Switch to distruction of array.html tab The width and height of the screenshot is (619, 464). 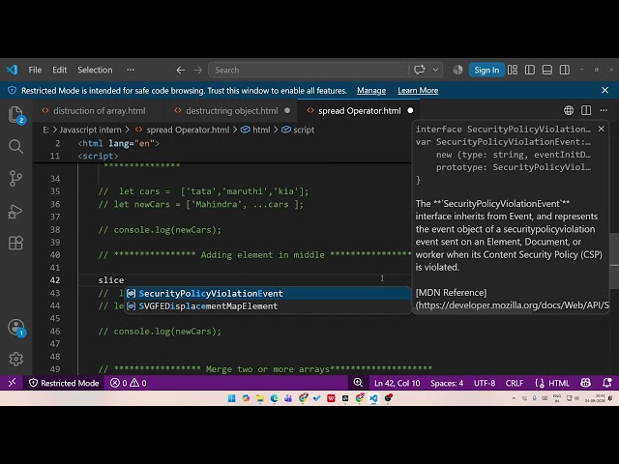99,111
